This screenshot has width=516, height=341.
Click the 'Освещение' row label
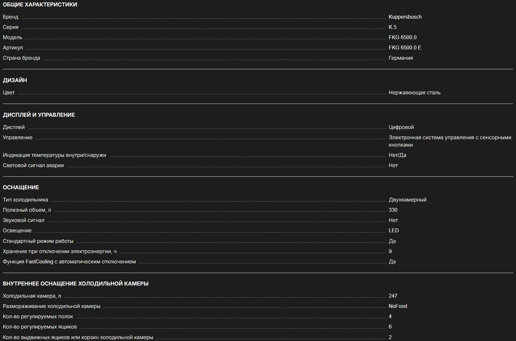(17, 230)
